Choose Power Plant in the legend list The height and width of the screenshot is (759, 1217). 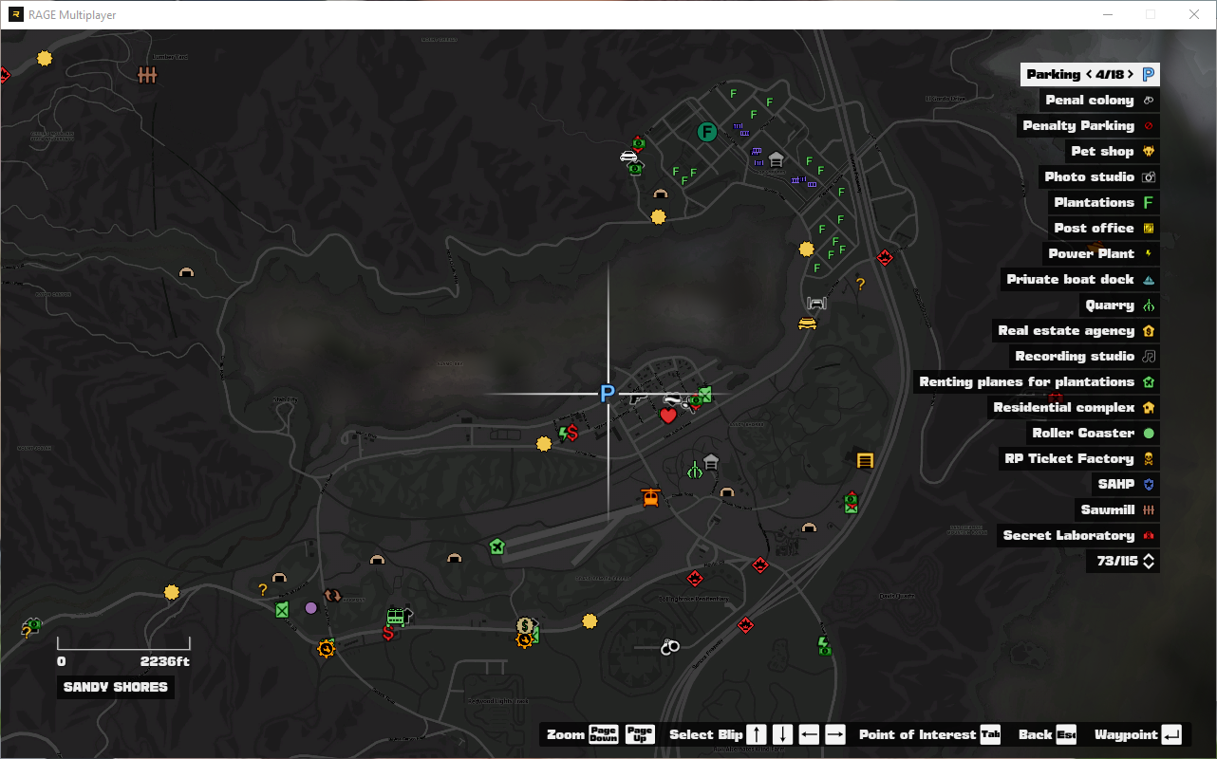coord(1100,253)
